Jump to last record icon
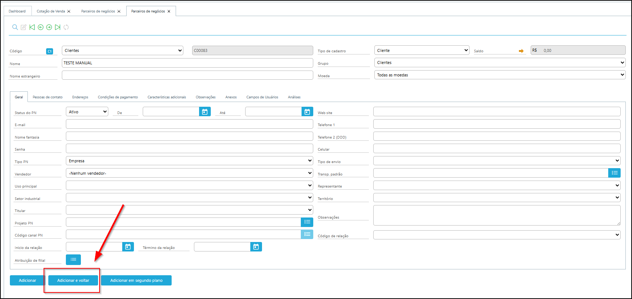632x299 pixels. 57,27
